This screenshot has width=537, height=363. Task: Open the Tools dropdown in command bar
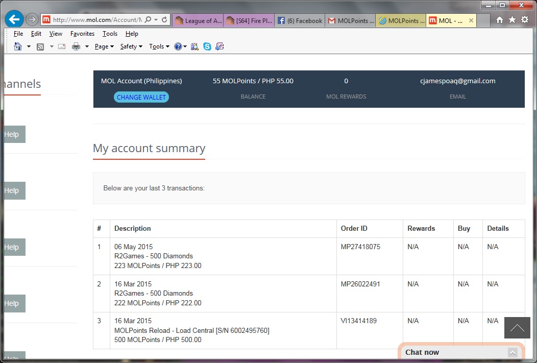[x=159, y=46]
